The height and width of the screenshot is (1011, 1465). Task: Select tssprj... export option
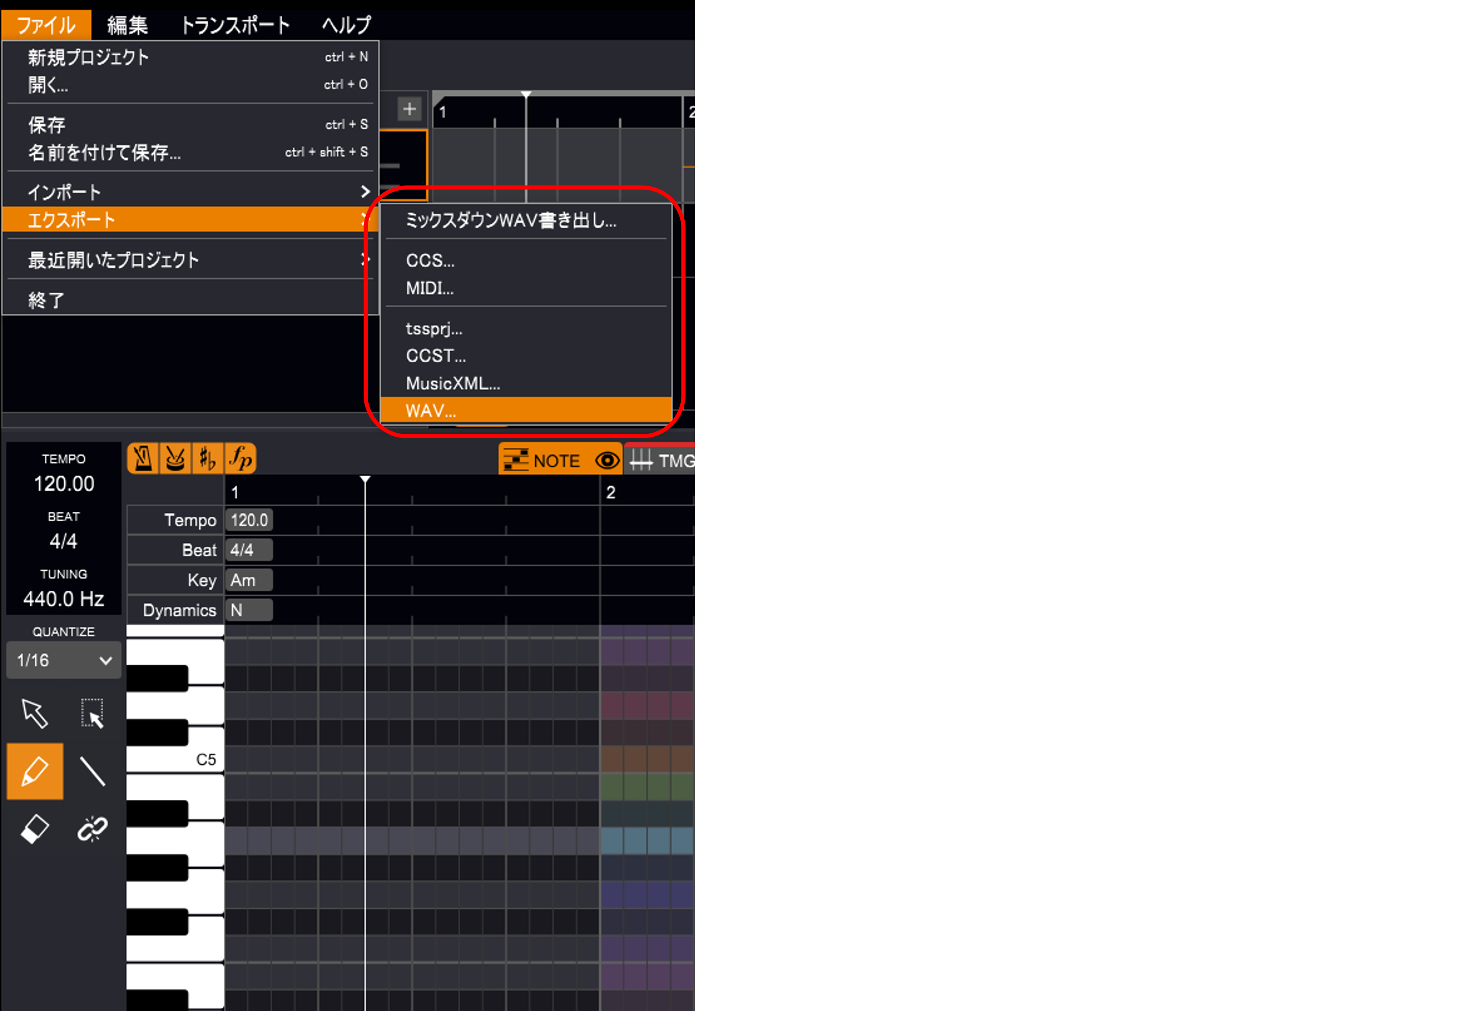[526, 328]
